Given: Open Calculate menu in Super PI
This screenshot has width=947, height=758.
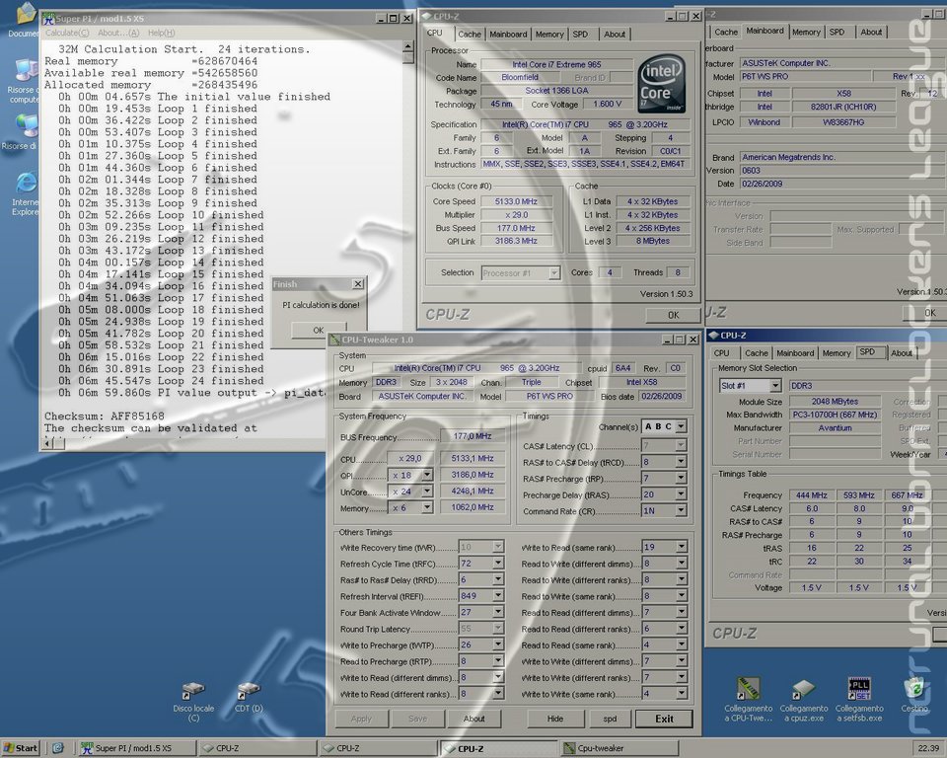Looking at the screenshot, I should (67, 33).
